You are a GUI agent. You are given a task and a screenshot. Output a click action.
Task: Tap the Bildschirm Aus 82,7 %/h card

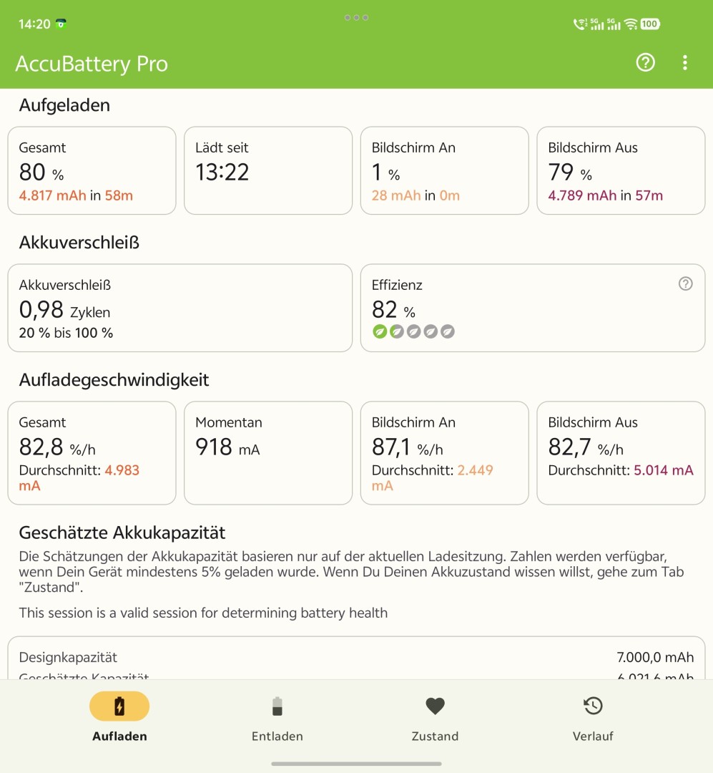(x=621, y=453)
